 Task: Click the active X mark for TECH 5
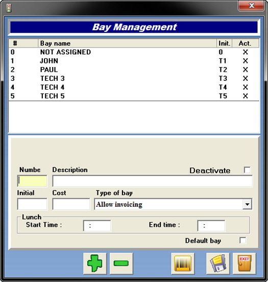coord(246,96)
